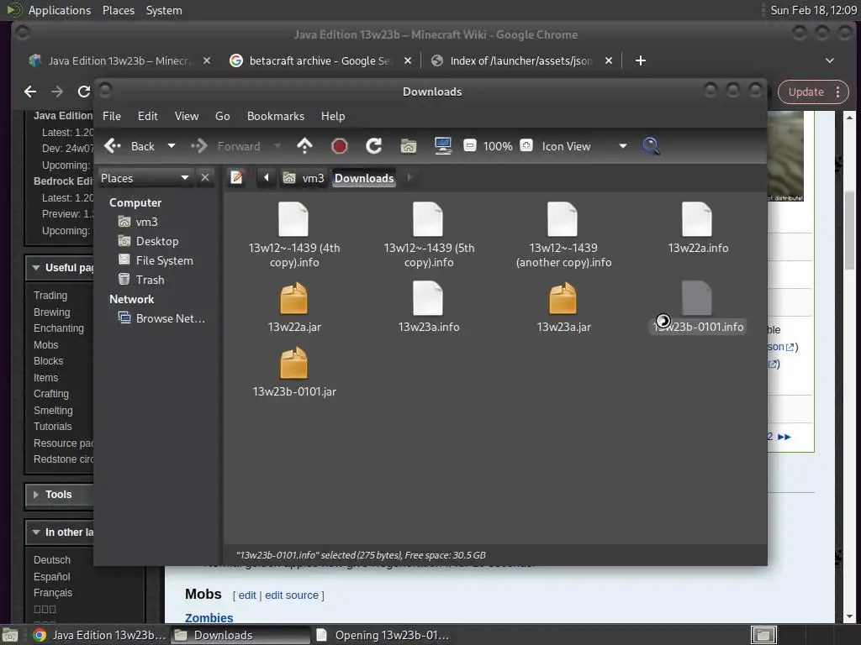Zoom in on the file view

click(x=526, y=145)
